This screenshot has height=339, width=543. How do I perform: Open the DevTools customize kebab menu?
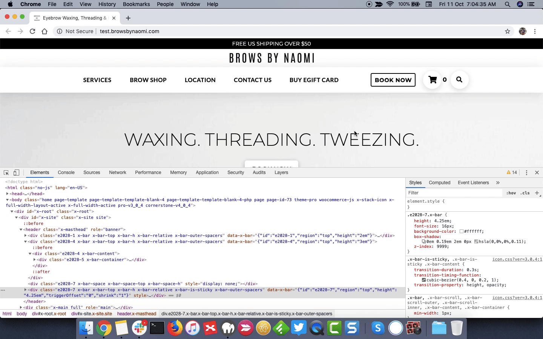[x=526, y=173]
